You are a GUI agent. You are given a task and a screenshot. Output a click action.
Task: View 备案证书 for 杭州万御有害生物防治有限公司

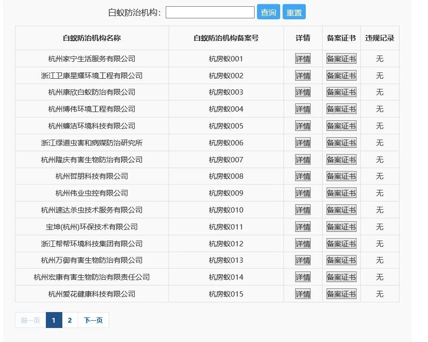pos(341,260)
